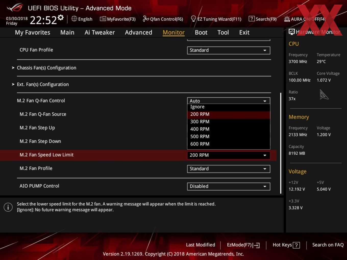Click the BCLK value 100.00 MHz
The width and height of the screenshot is (347, 260).
pos(300,80)
